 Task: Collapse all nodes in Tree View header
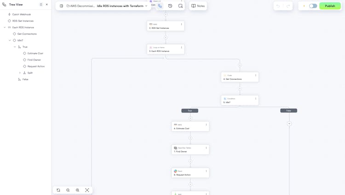tap(41, 5)
